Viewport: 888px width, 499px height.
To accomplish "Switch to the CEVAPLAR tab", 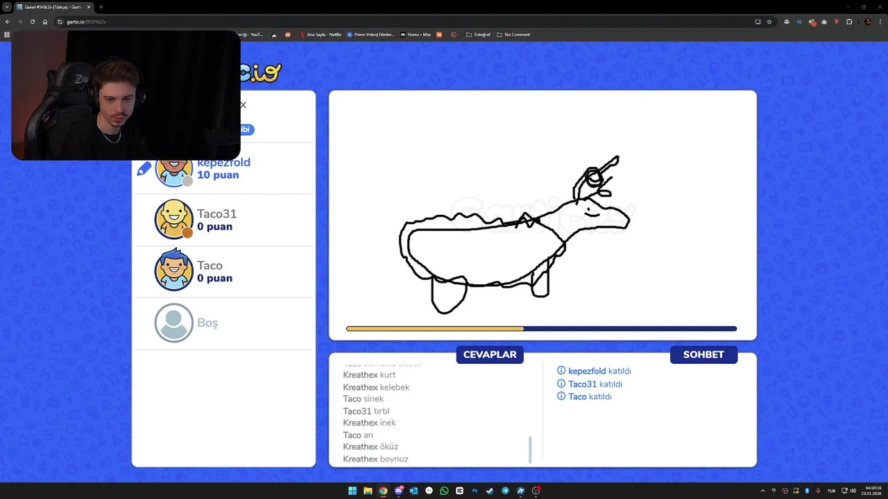I will click(490, 354).
